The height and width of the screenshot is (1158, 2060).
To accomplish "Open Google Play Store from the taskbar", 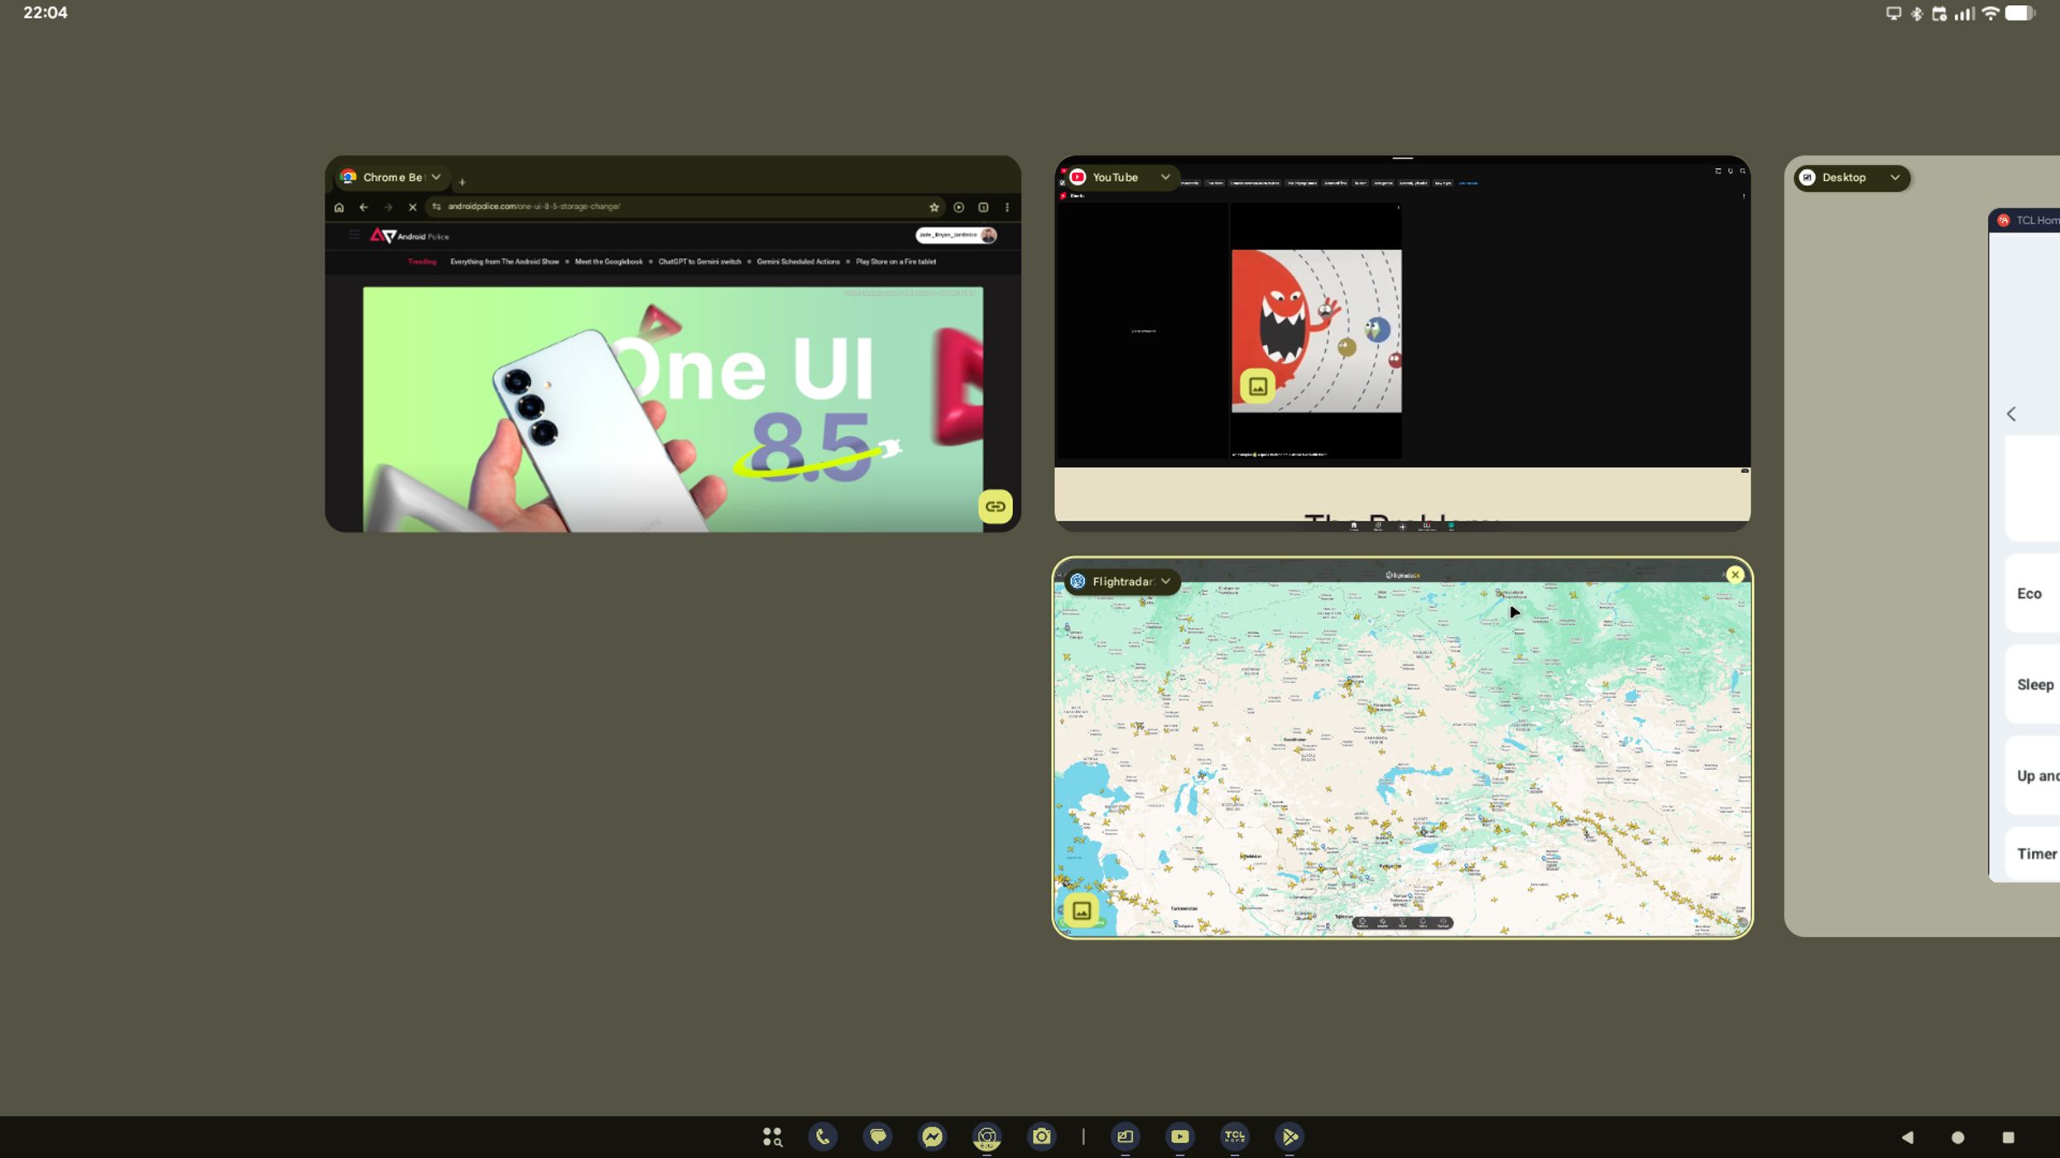I will (x=1289, y=1136).
